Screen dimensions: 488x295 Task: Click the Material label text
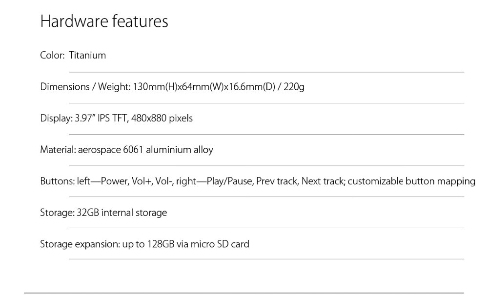pyautogui.click(x=58, y=150)
